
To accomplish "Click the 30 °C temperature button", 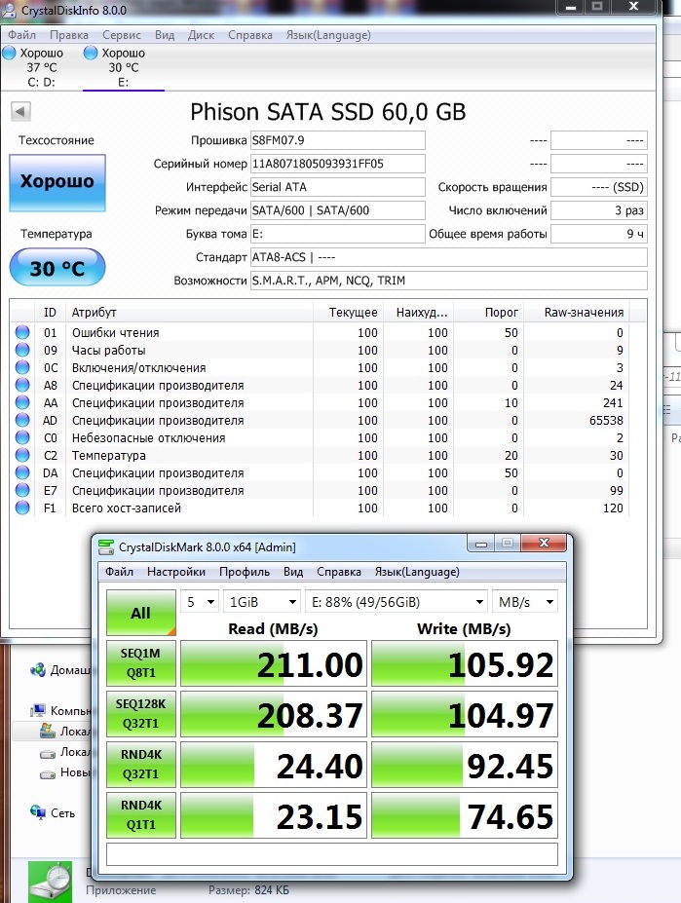I will (x=57, y=267).
